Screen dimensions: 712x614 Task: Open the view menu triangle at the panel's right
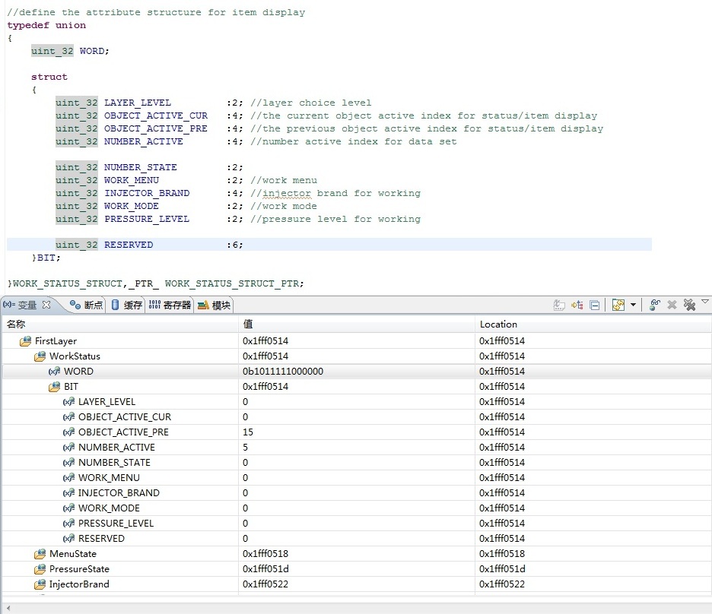tap(705, 302)
